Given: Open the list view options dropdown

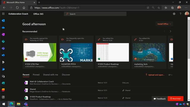Looking at the screenshot, I should [x=170, y=75].
